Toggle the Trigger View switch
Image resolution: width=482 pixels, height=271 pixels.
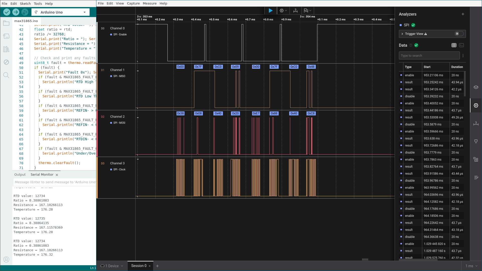tap(459, 34)
